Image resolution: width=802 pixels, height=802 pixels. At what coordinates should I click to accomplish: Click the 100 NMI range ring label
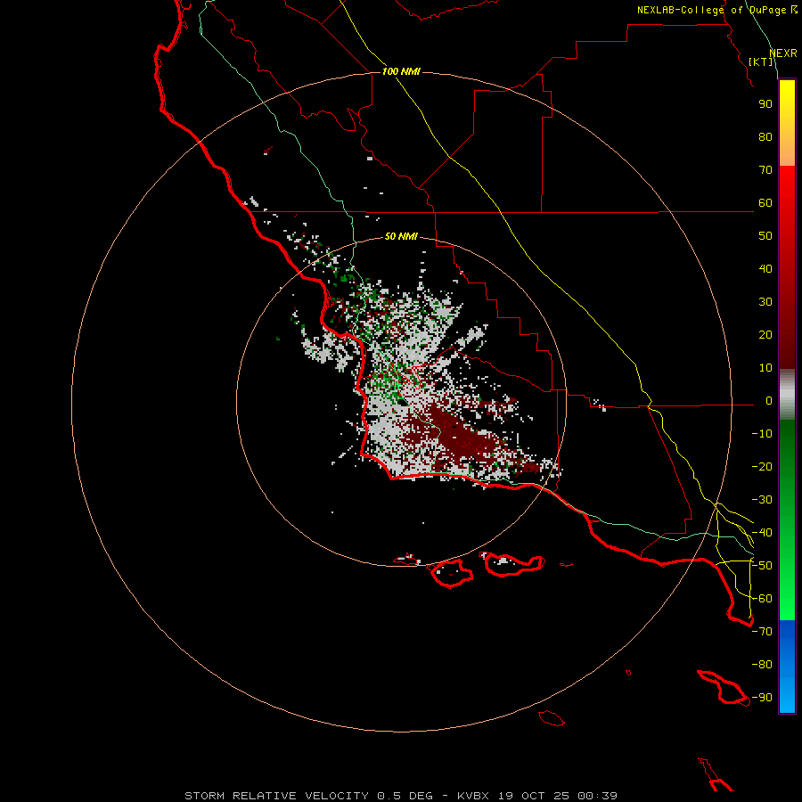[x=401, y=71]
